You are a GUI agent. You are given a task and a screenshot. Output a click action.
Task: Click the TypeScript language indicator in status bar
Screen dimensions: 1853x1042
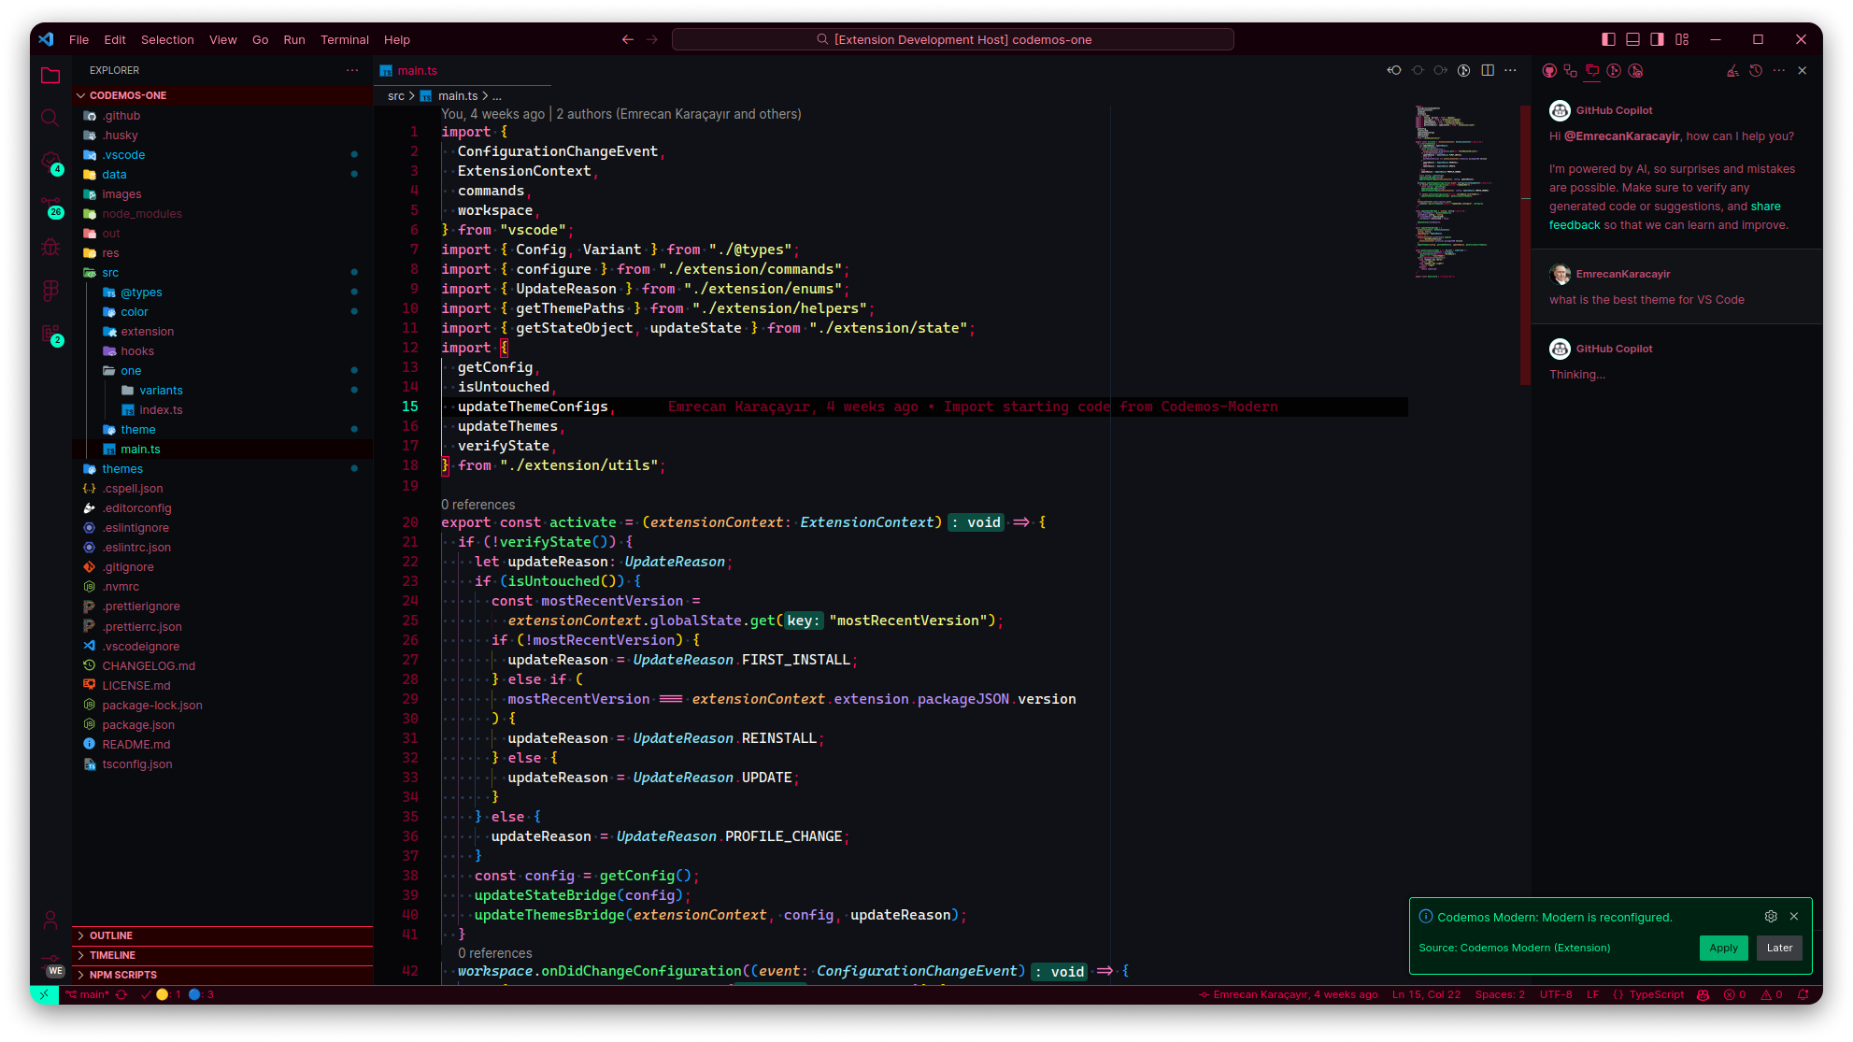pyautogui.click(x=1656, y=995)
